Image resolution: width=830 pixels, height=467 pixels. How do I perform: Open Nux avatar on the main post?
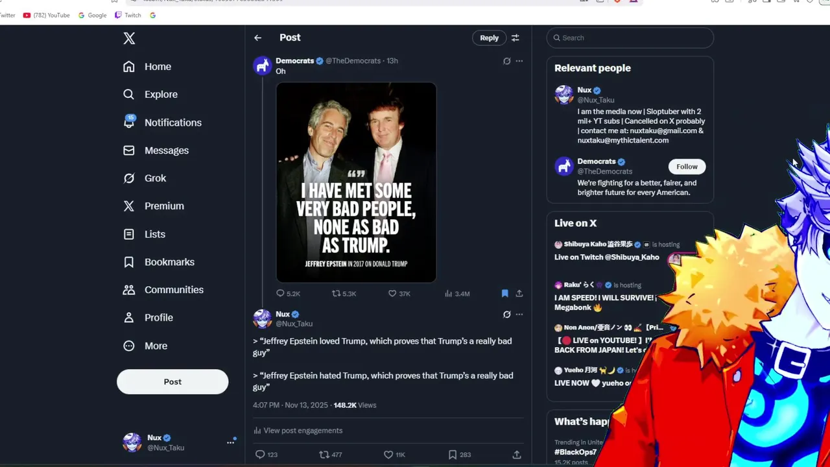(262, 319)
